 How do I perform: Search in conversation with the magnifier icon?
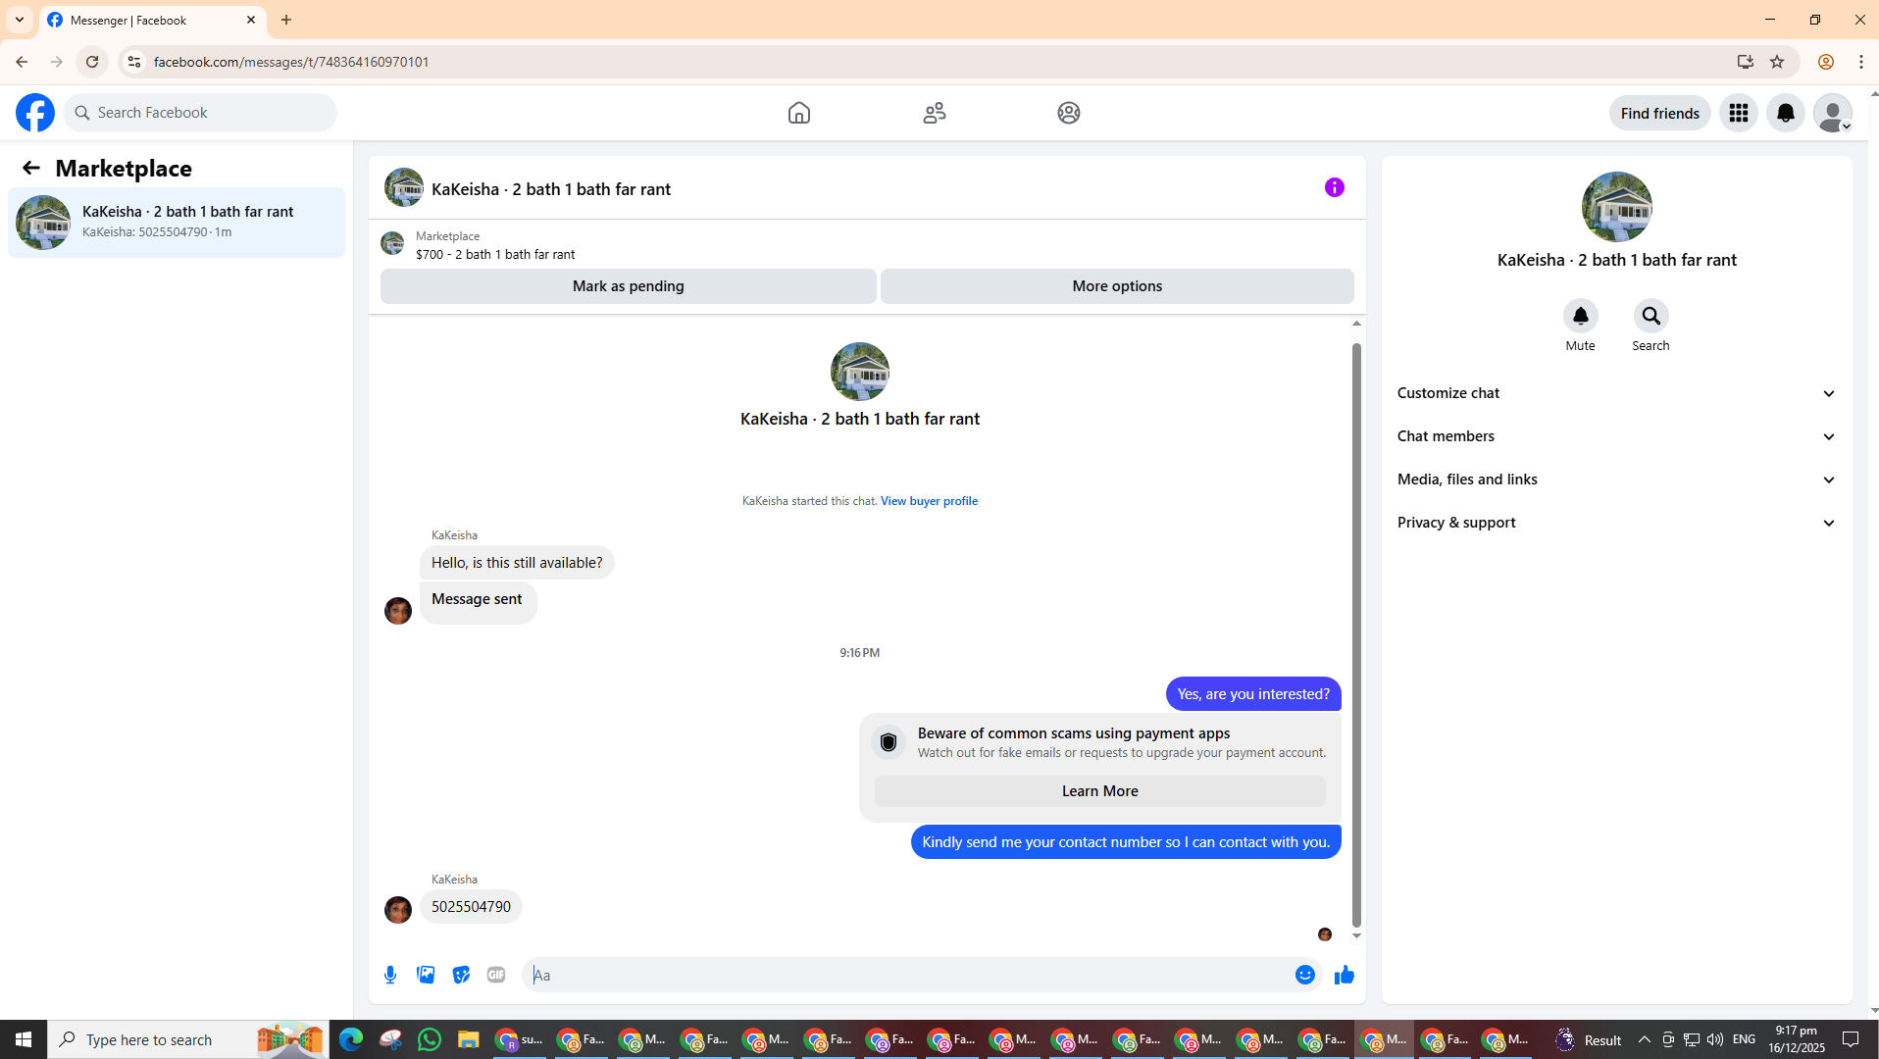1651,316
